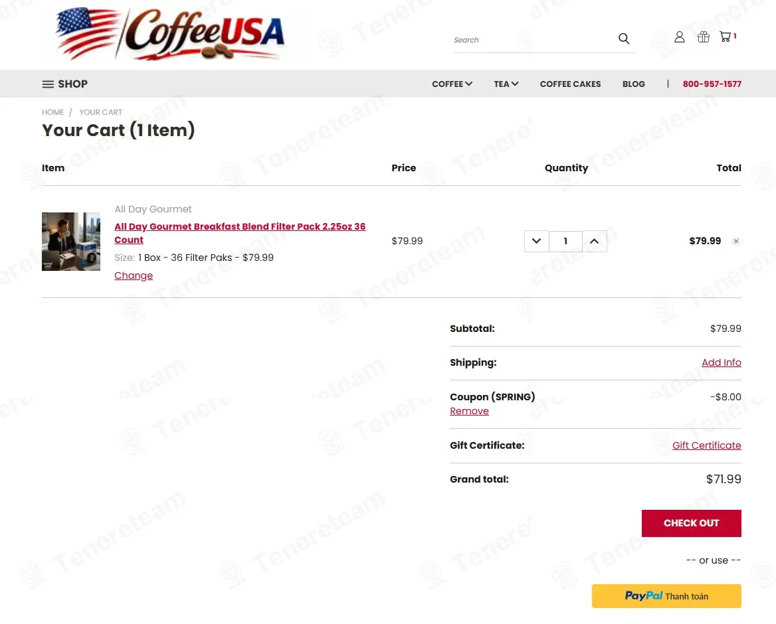Click the coupon discount -$8.00
776x624 pixels.
[x=726, y=397]
